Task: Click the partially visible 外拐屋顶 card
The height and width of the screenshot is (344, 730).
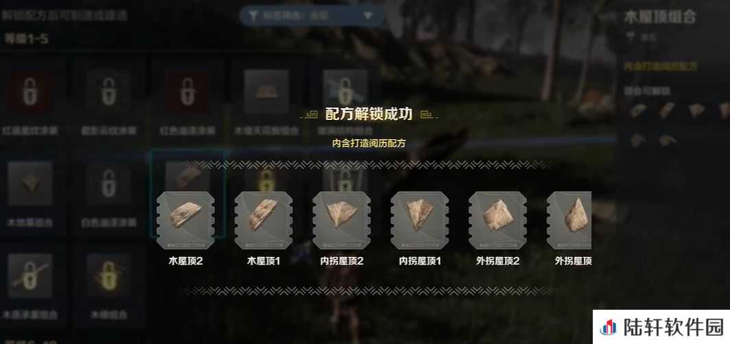Action: (x=569, y=221)
